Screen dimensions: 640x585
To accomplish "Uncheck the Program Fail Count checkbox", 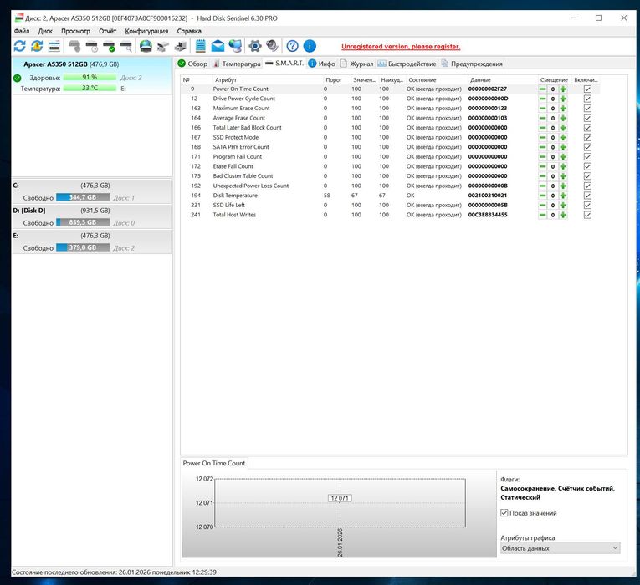I will tap(587, 156).
